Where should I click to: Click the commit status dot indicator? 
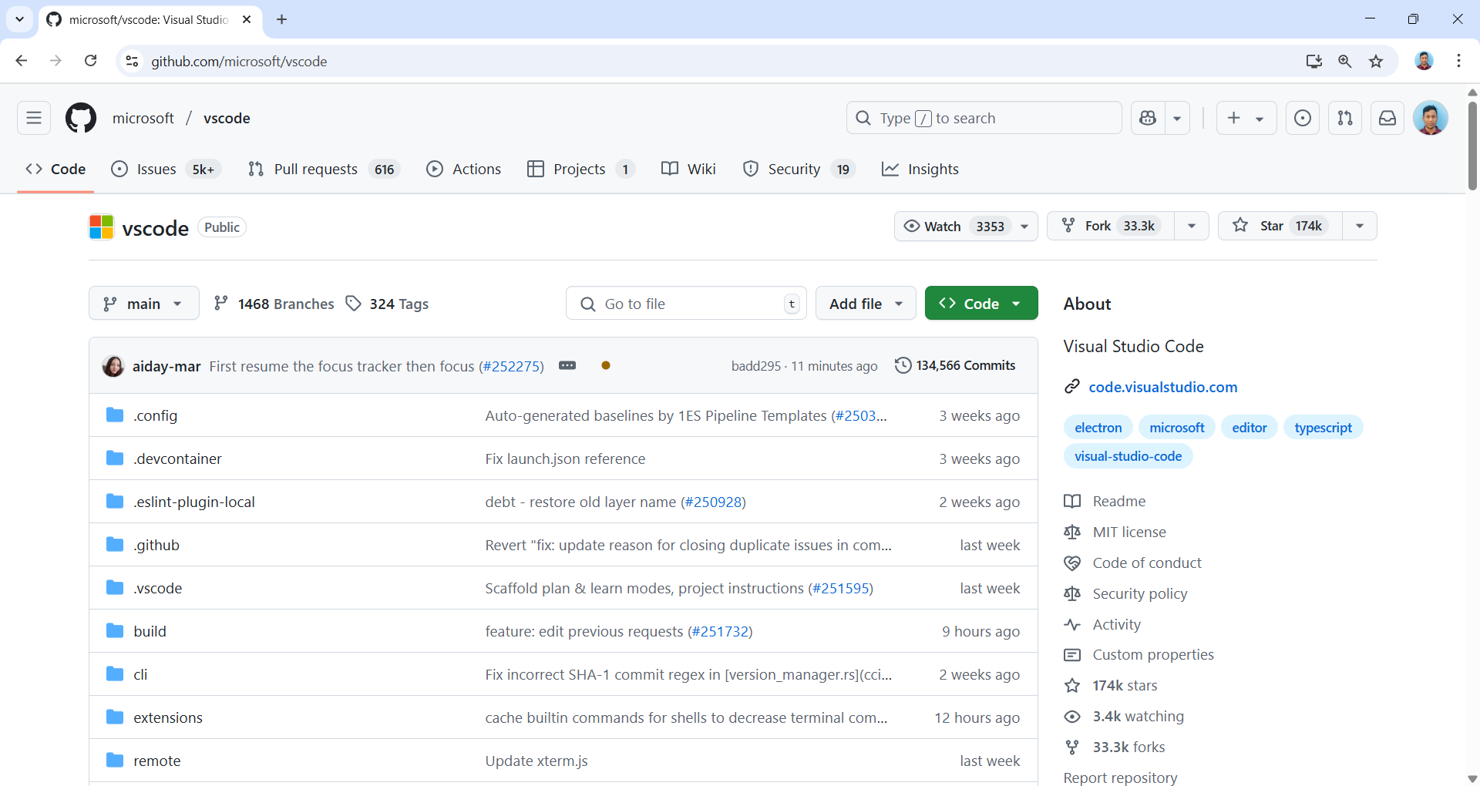(x=606, y=365)
